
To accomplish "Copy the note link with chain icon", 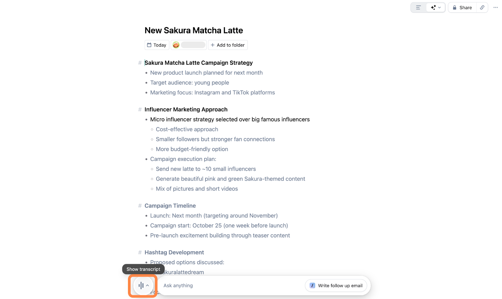I will [x=482, y=8].
